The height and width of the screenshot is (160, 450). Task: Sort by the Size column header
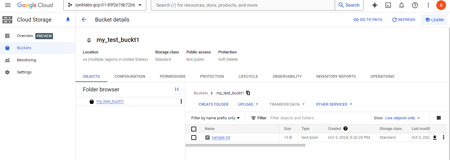pyautogui.click(x=287, y=129)
